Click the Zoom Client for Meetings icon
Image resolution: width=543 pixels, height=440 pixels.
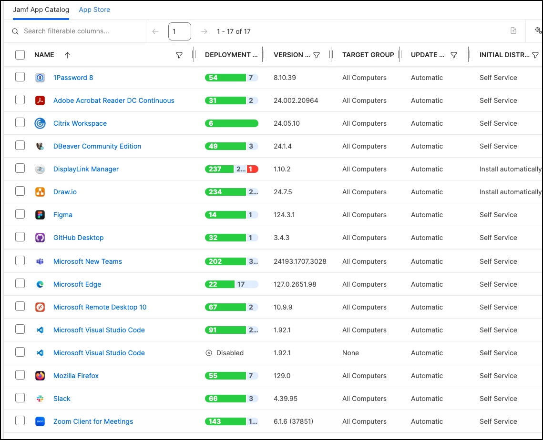coord(40,421)
